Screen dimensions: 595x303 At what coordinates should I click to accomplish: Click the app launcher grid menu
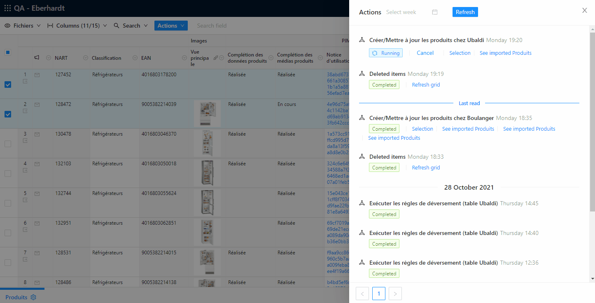pyautogui.click(x=7, y=8)
